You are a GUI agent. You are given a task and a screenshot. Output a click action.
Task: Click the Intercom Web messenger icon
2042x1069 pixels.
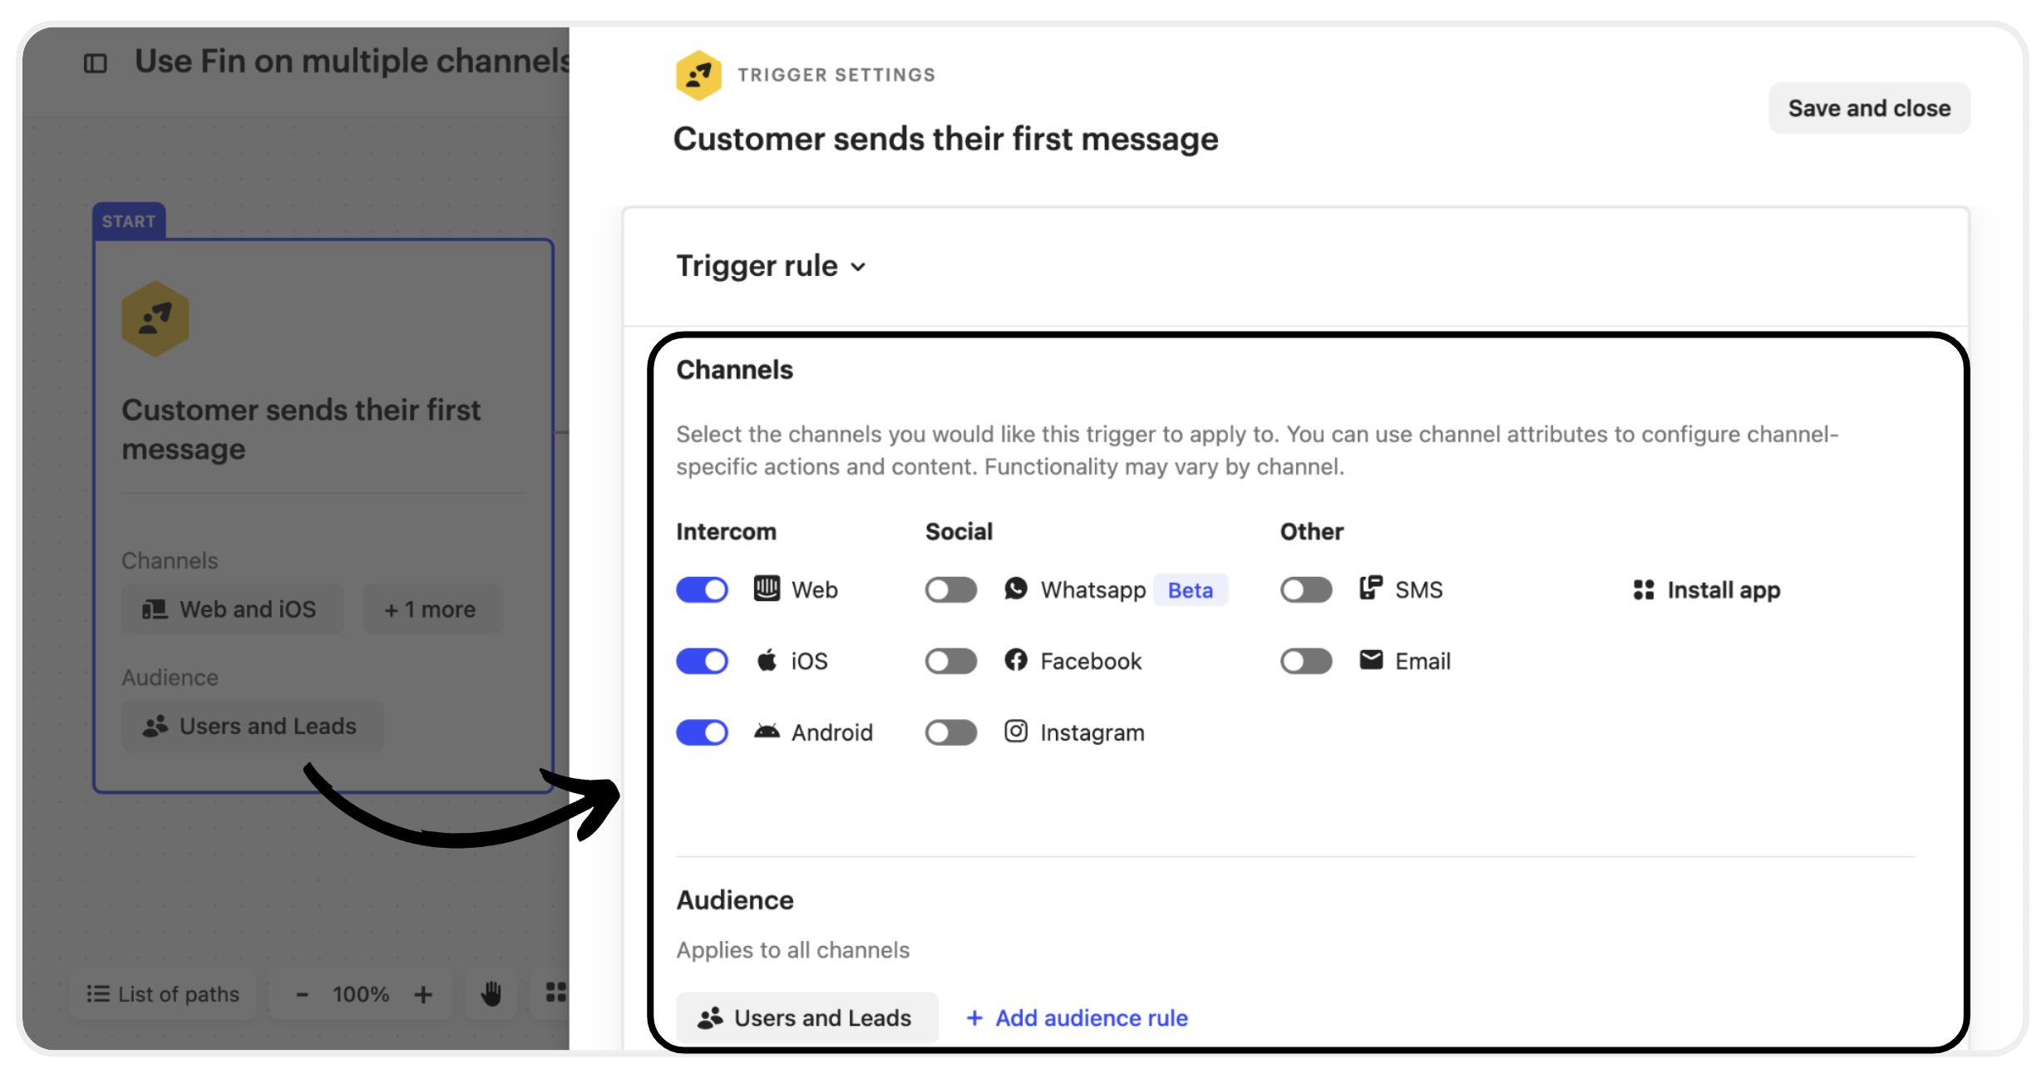click(x=767, y=589)
